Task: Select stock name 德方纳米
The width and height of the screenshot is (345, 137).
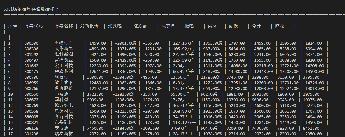Action: pos(64,105)
